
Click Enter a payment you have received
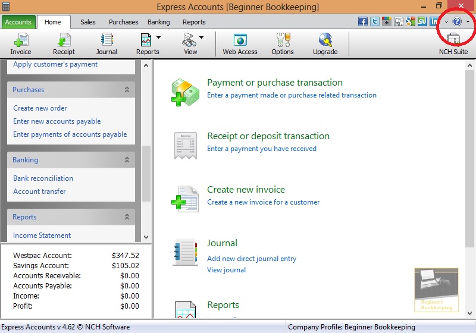coord(262,149)
